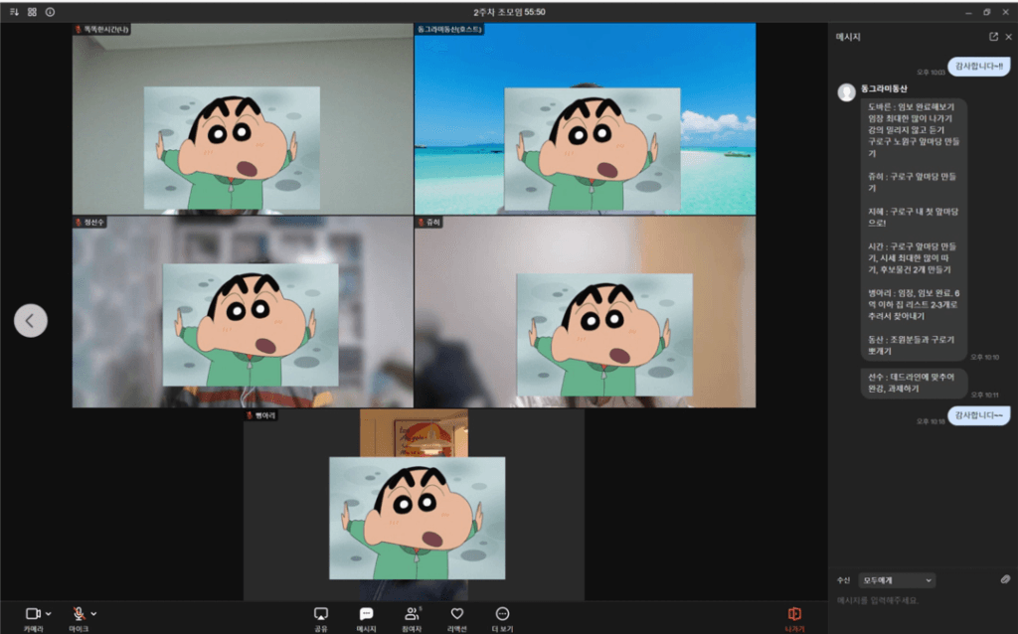Click the sort/order icon in top-left

14,12
